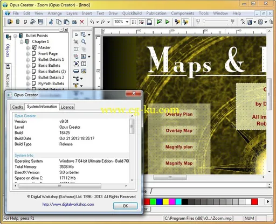276x224 pixels.
Task: Click the new publication toolbar icon
Action: [10, 22]
